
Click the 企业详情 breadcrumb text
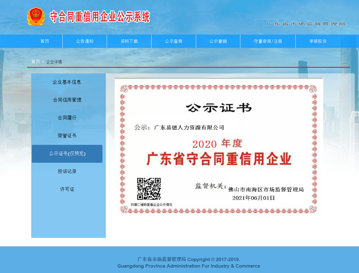(x=54, y=62)
